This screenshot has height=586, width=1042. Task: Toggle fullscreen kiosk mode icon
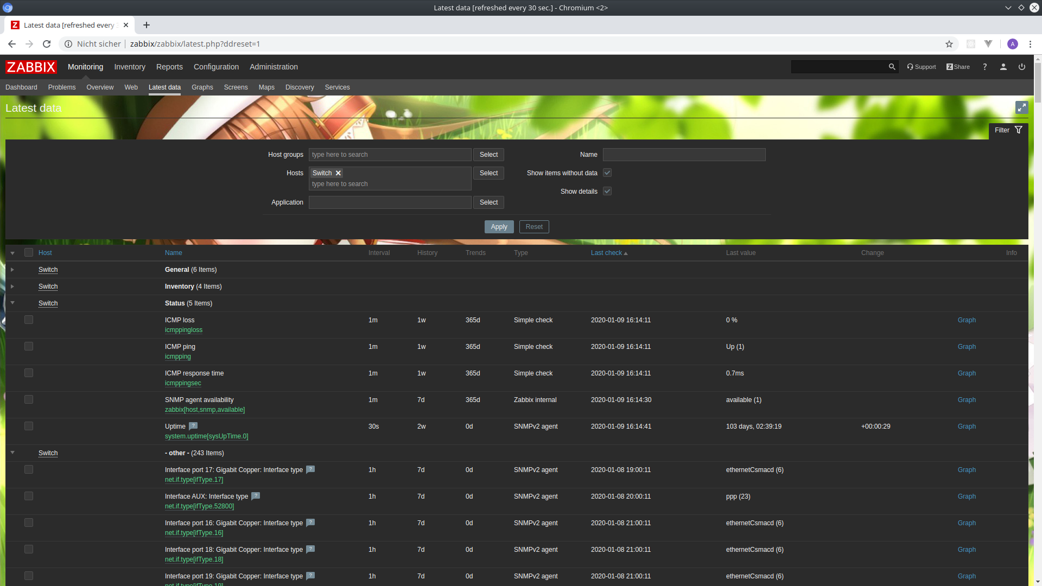click(x=1021, y=107)
